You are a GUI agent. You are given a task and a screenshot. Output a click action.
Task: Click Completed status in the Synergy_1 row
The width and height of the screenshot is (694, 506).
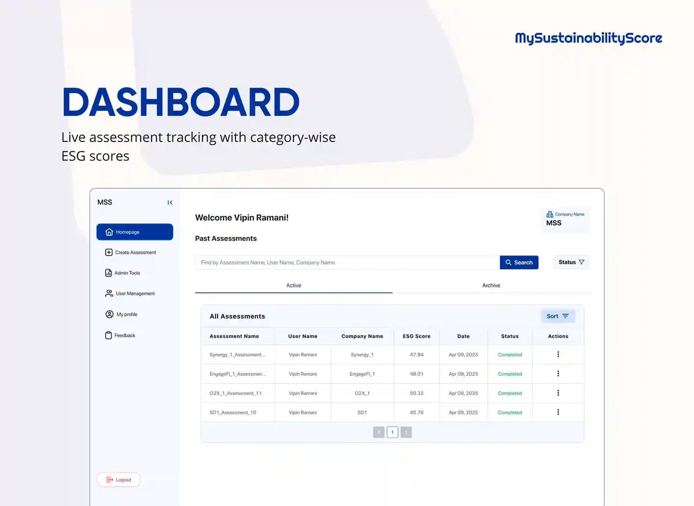pyautogui.click(x=510, y=355)
